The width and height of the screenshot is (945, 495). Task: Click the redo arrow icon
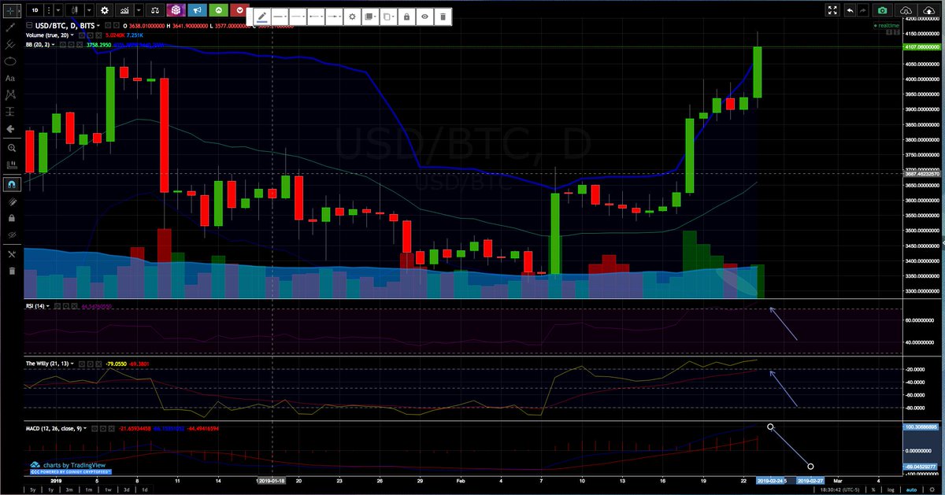click(863, 10)
